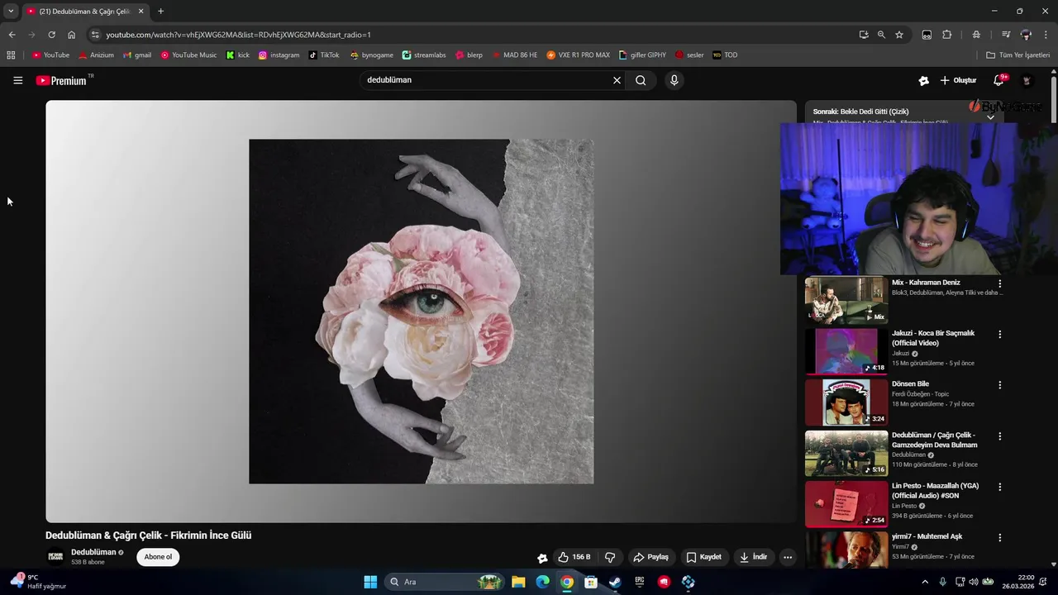Open Chrome extensions puzzle icon
Screen dimensions: 1058x595
coord(947,35)
